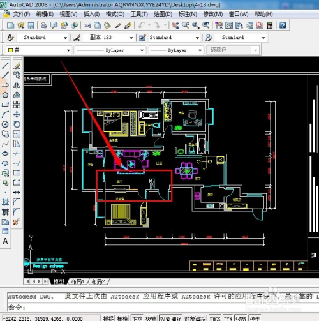Open the QuickCalc calculator icon
Image resolution: width=319 pixels, height=321 pixels.
(270, 26)
